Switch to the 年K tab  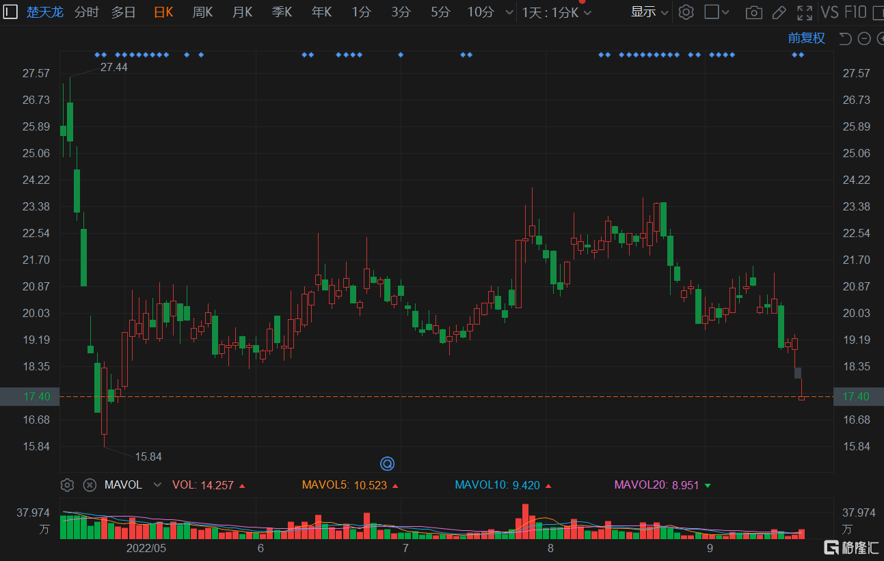[x=321, y=12]
